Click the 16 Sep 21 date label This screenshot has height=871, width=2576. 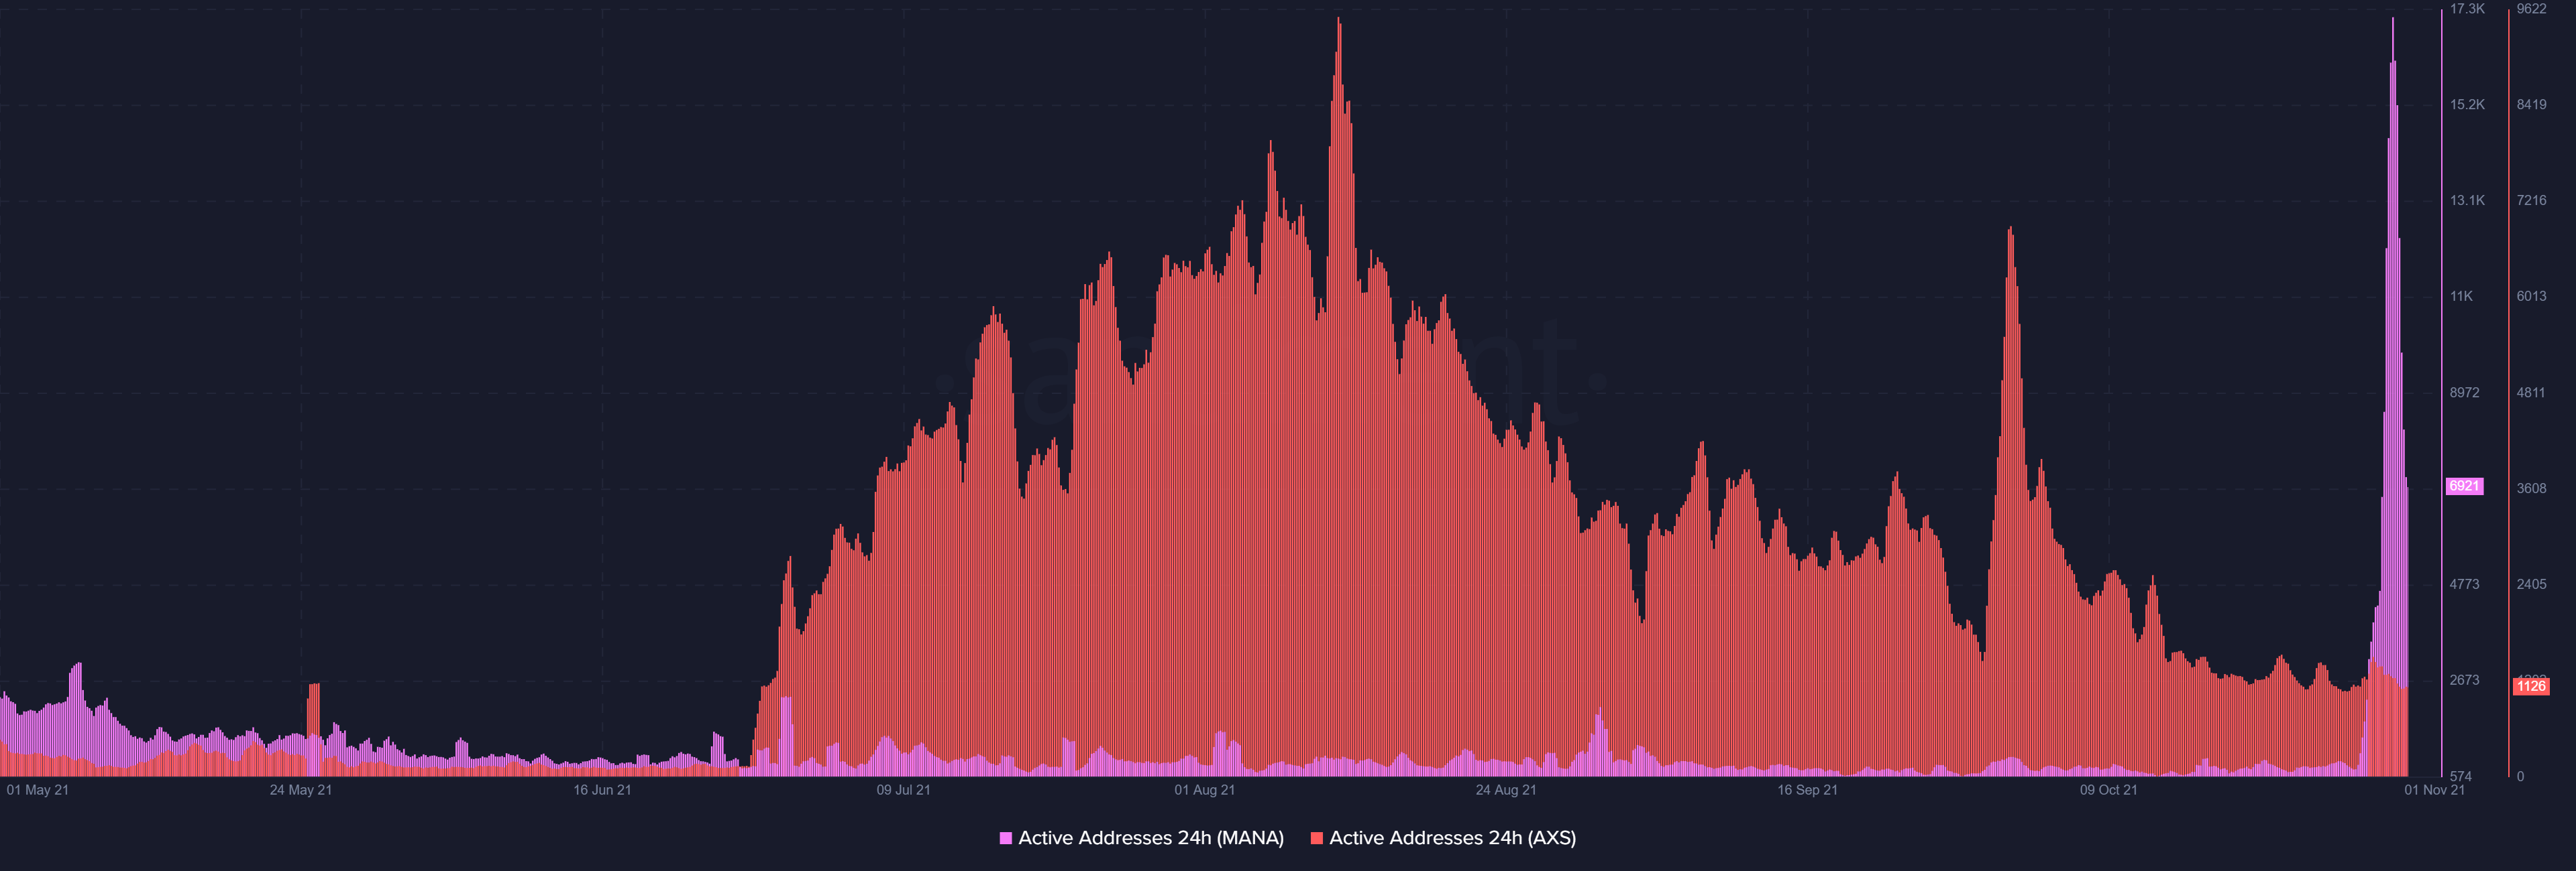[1808, 790]
